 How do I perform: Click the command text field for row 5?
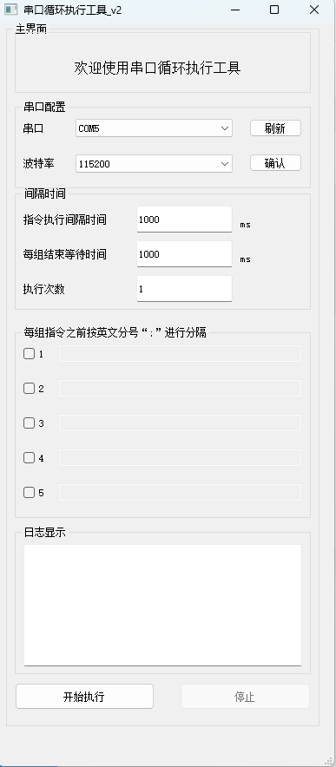[180, 493]
